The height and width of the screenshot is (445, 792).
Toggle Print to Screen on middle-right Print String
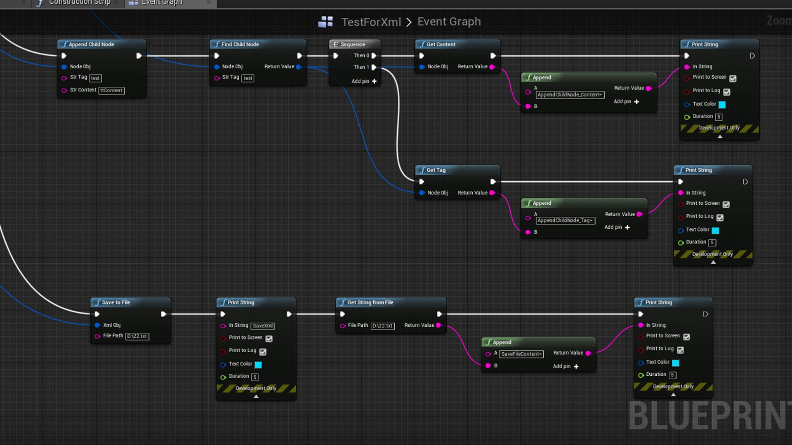(726, 204)
